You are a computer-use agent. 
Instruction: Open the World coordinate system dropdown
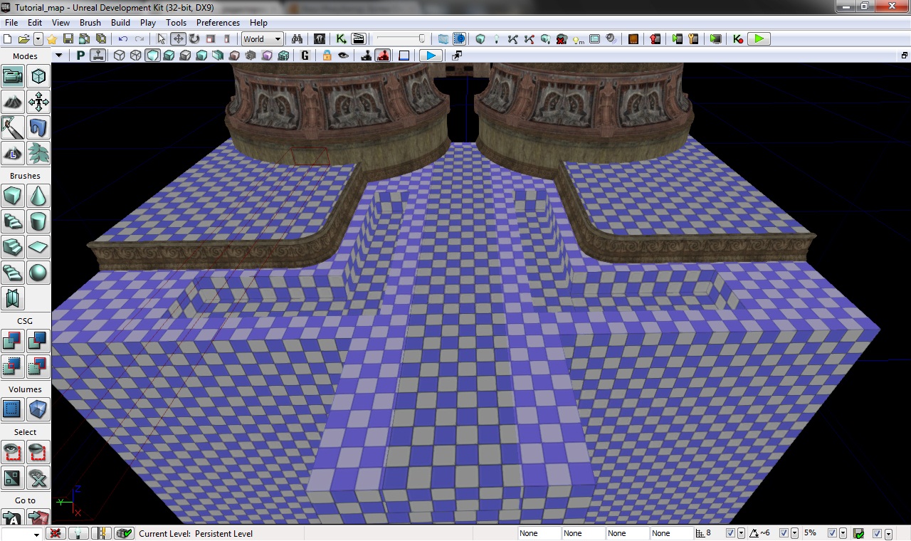pos(263,39)
